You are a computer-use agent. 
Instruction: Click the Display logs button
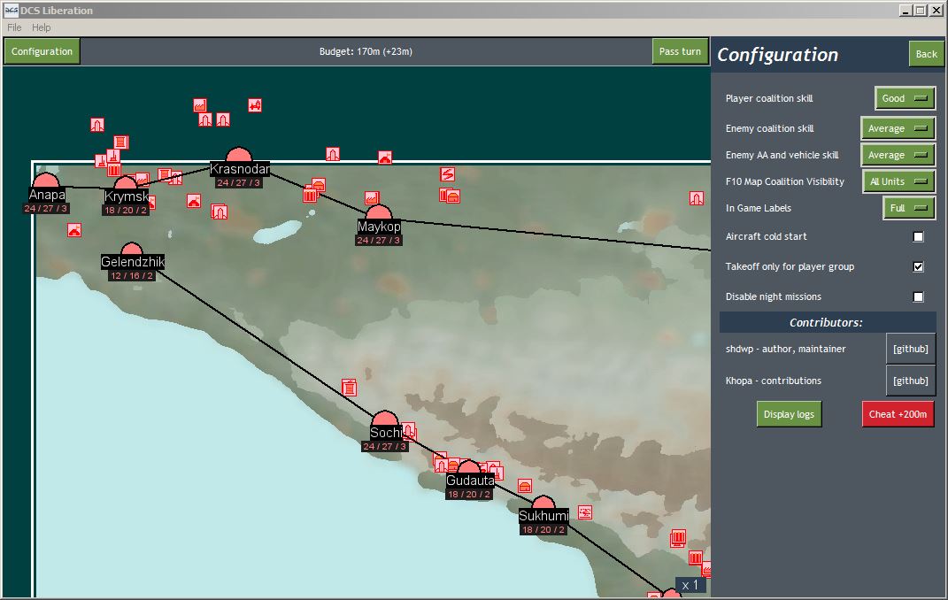click(x=789, y=414)
